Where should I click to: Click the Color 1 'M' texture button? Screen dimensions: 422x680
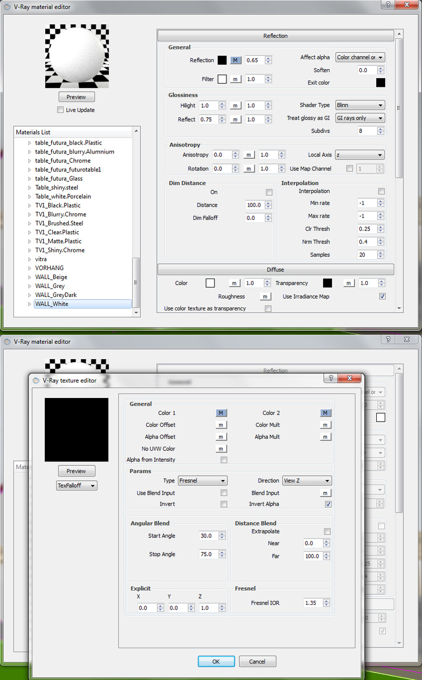point(221,413)
